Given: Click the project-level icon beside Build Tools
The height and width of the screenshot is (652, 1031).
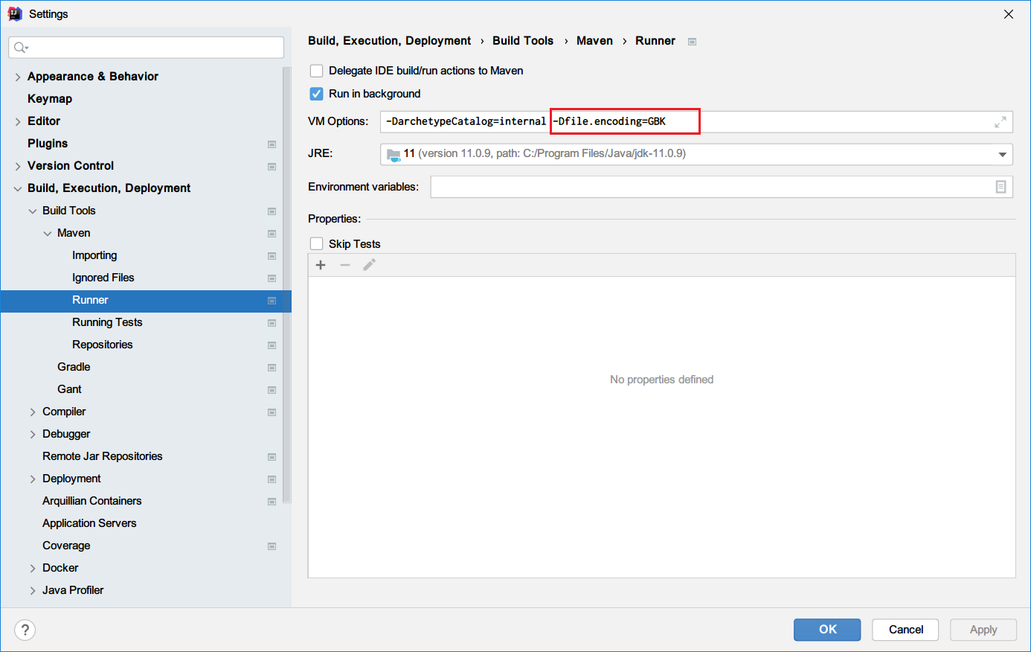Looking at the screenshot, I should [272, 211].
